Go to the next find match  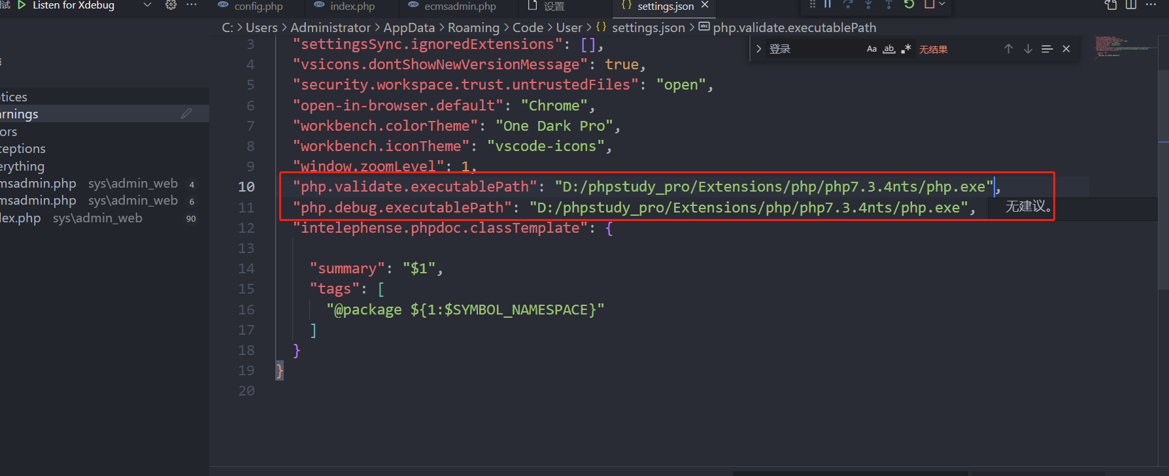(x=1028, y=49)
